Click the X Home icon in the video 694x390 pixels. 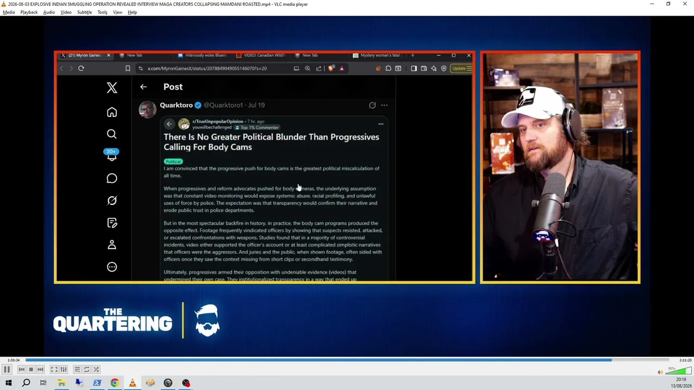[112, 112]
